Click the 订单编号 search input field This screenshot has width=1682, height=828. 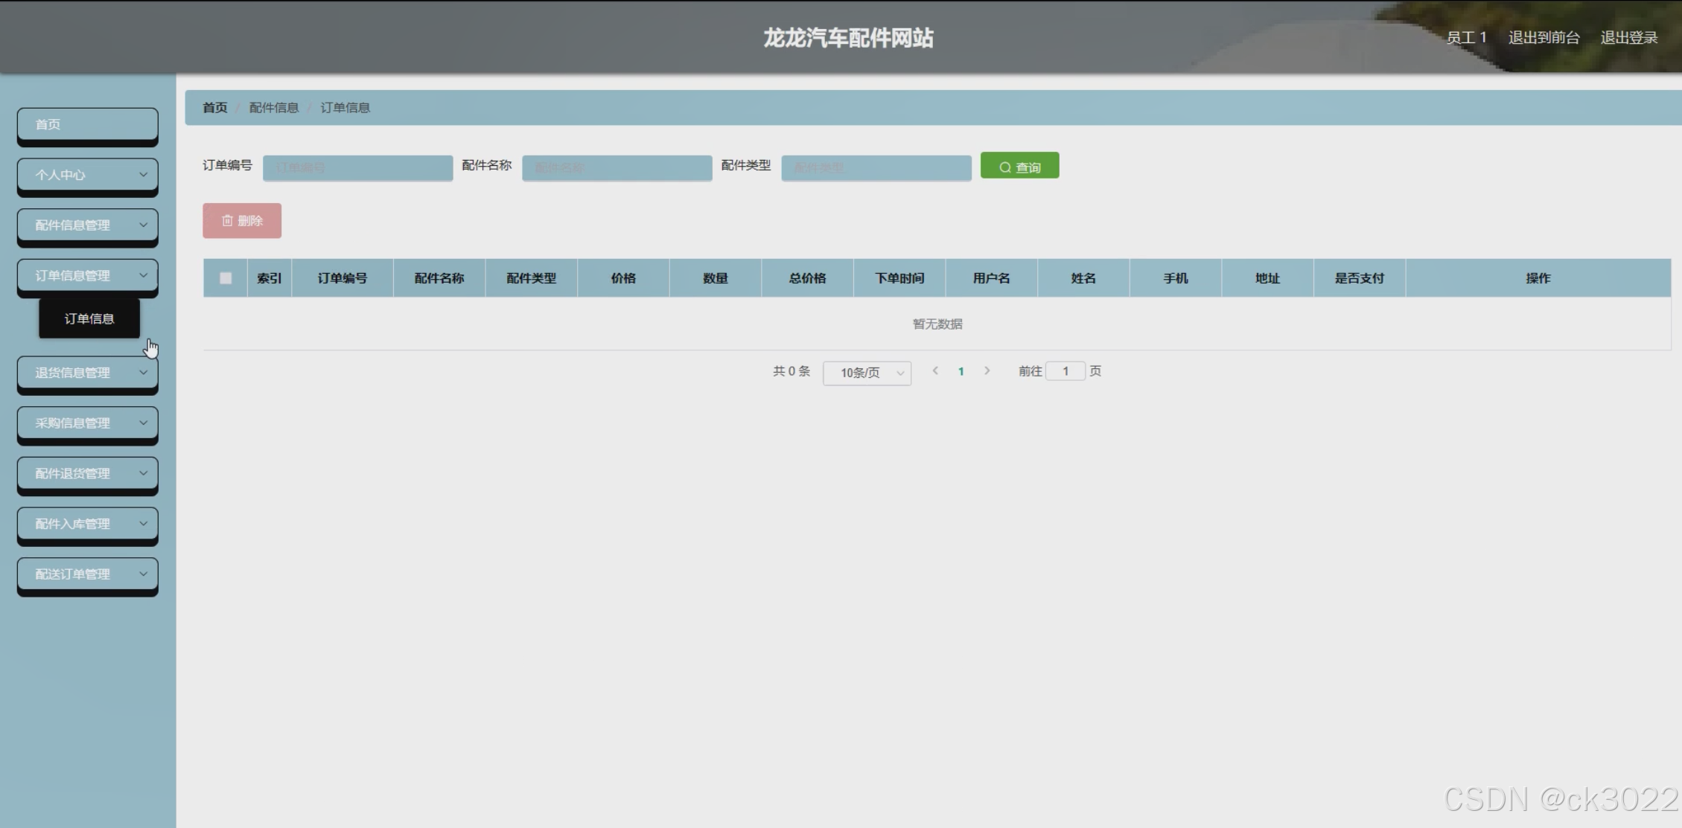coord(357,167)
